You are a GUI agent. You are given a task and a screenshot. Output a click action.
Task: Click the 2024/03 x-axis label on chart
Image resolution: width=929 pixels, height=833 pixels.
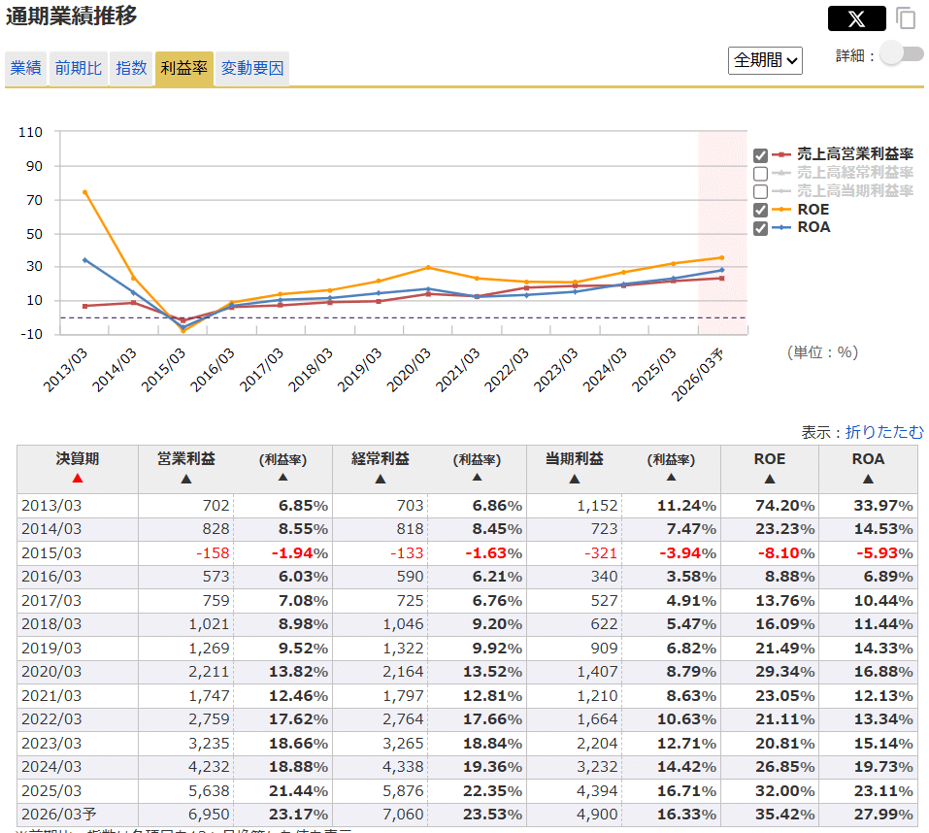click(x=605, y=370)
